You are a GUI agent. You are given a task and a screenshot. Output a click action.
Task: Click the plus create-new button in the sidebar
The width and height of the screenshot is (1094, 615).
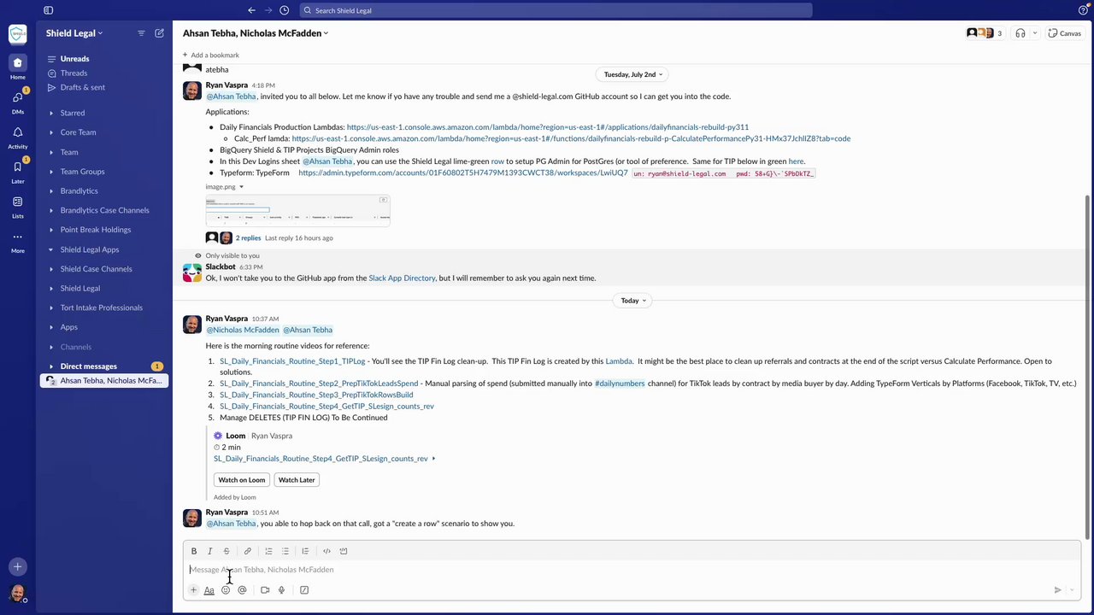click(17, 566)
